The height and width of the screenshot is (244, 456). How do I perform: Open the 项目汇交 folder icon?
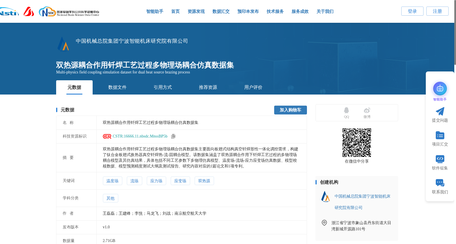[x=440, y=135]
